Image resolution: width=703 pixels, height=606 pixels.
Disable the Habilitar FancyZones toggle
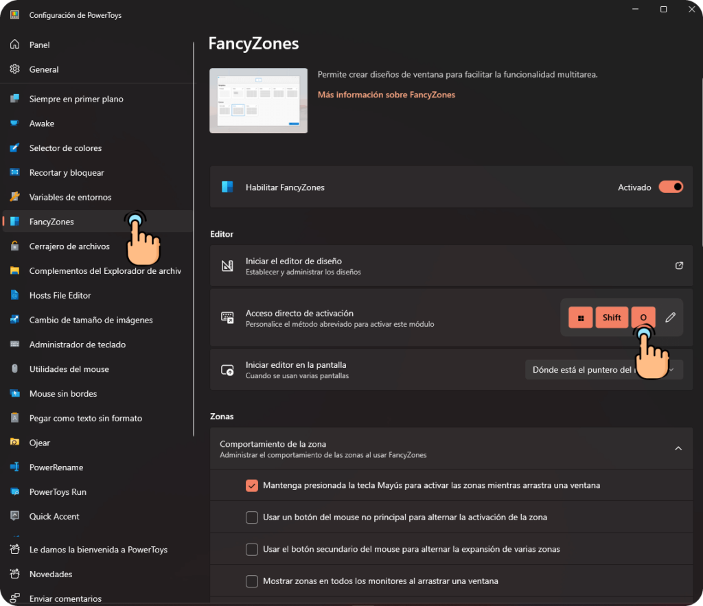coord(671,187)
